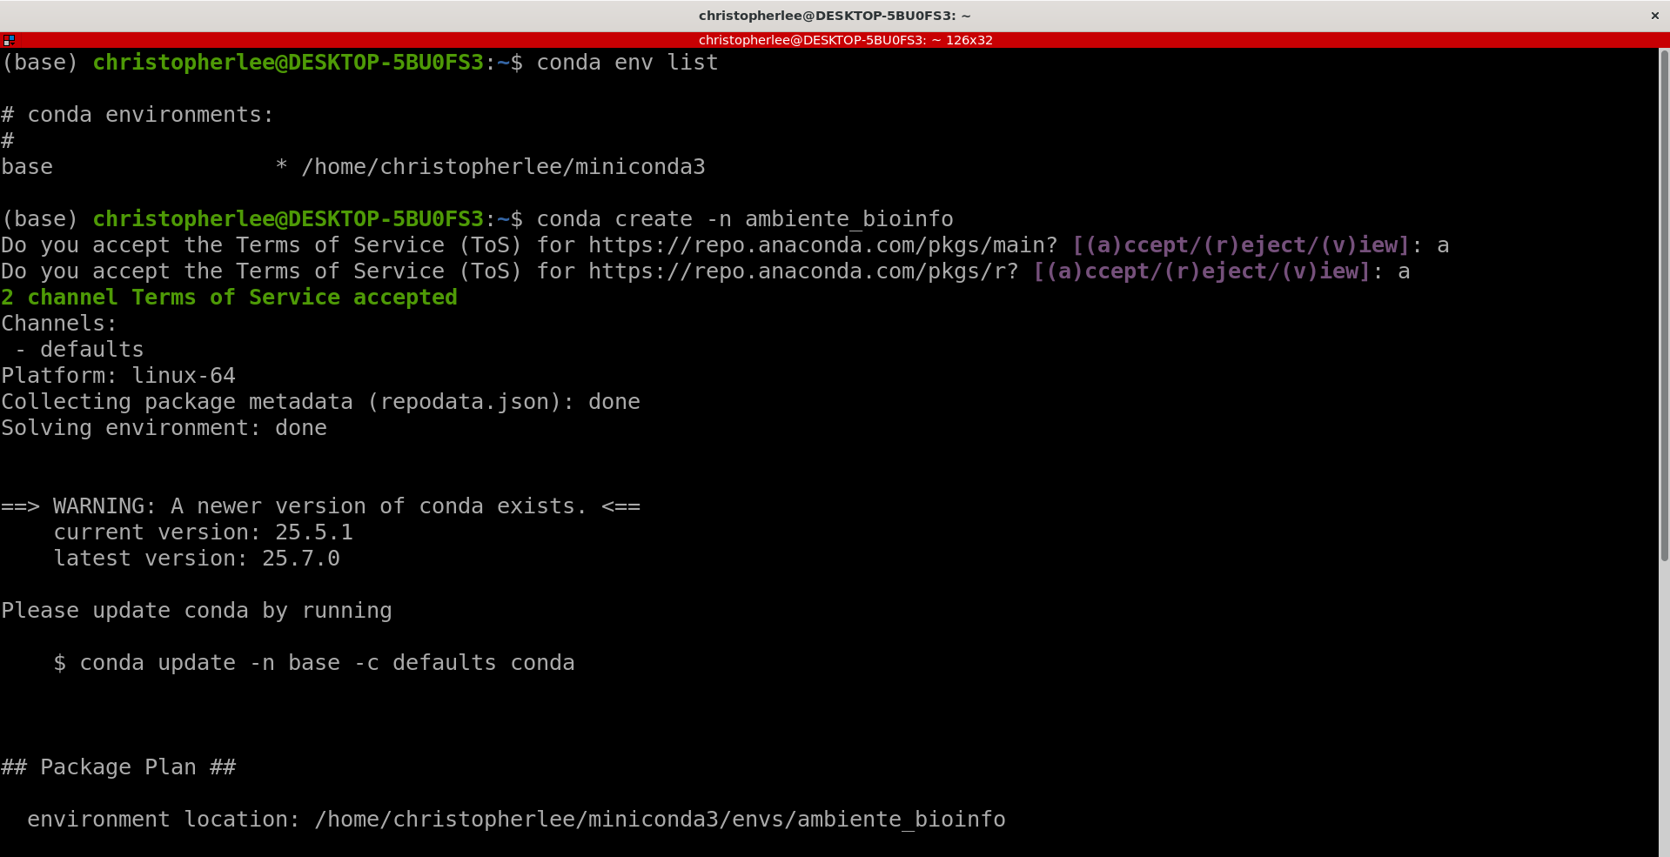The width and height of the screenshot is (1670, 857).
Task: Click 'Collecting package metadata (repodata.json): done'
Action: (x=320, y=402)
